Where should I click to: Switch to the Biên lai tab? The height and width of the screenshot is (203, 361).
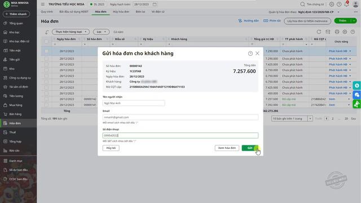[140, 12]
